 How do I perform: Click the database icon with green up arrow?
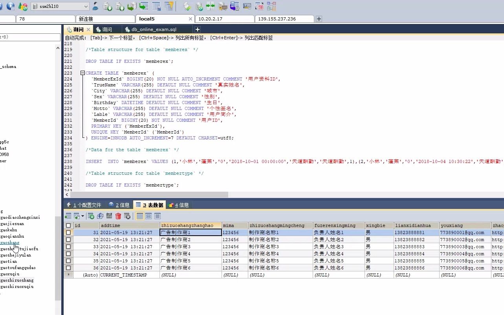(120, 6)
